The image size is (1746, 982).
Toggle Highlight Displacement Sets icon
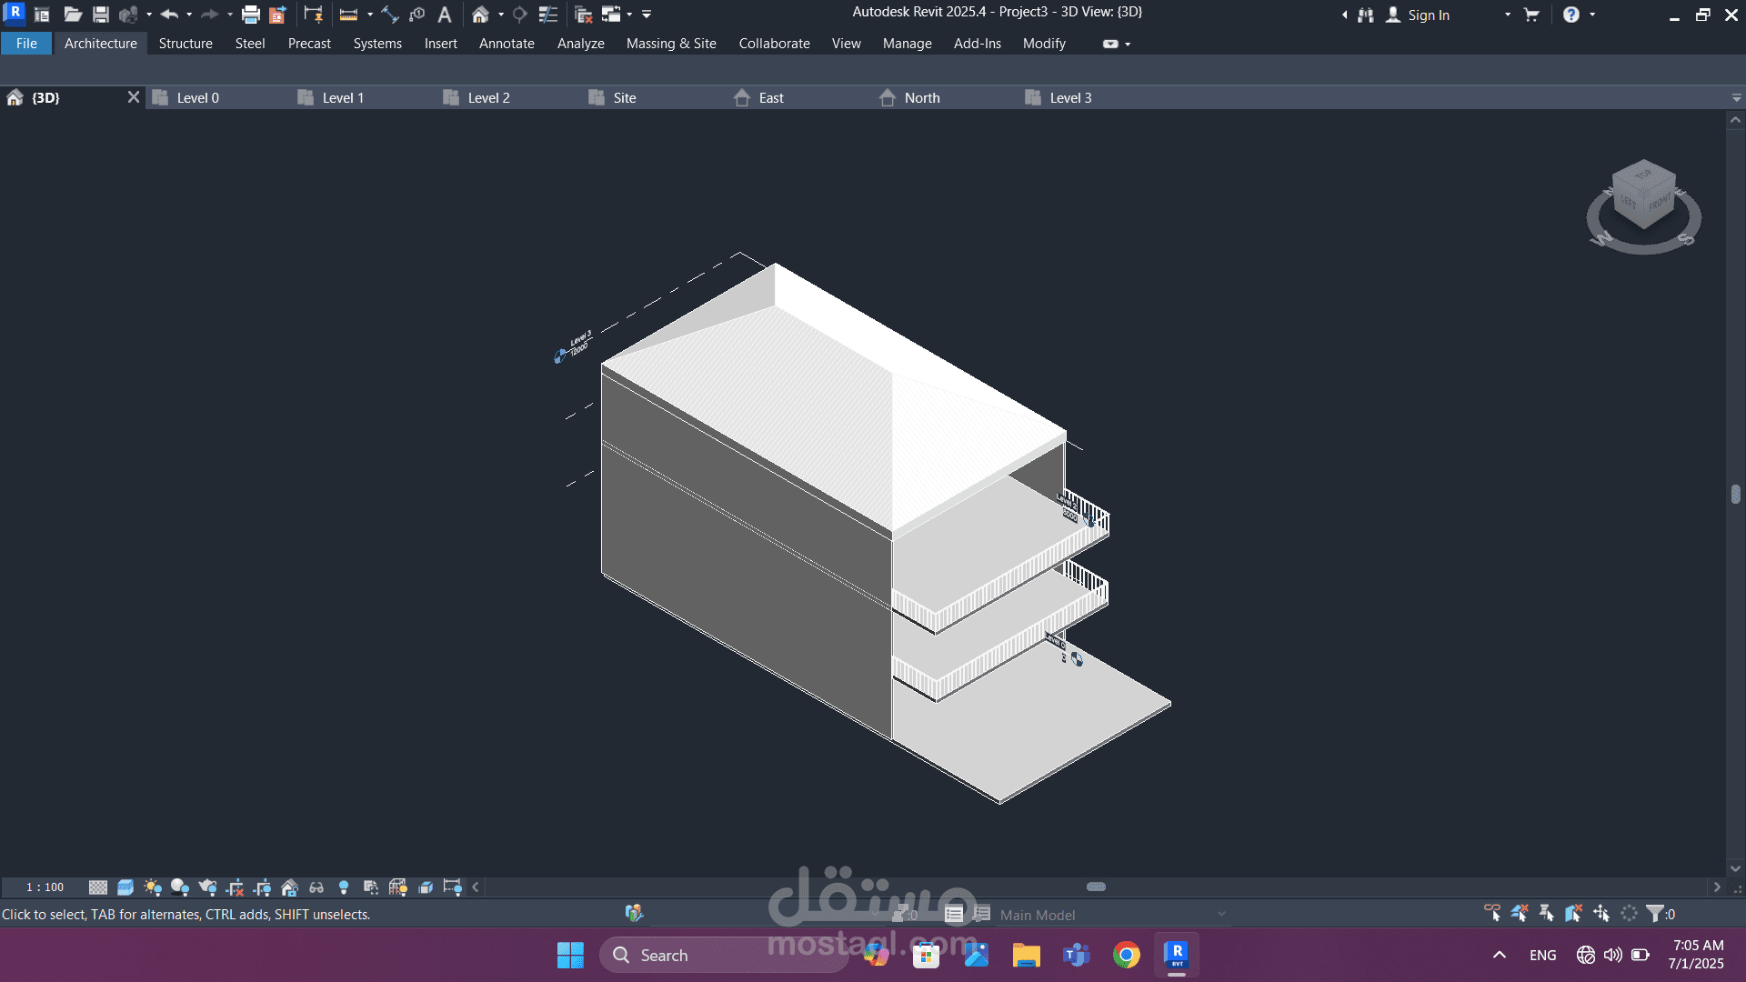point(426,887)
